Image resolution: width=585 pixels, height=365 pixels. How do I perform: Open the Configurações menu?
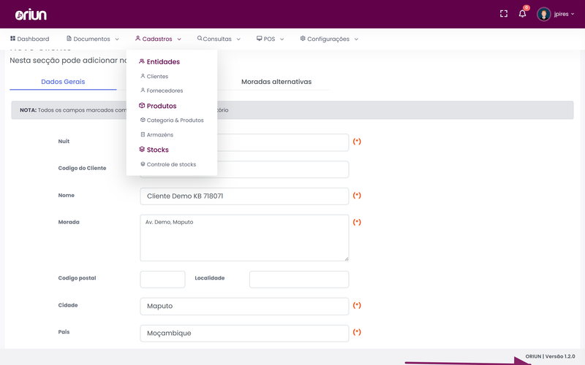point(328,39)
